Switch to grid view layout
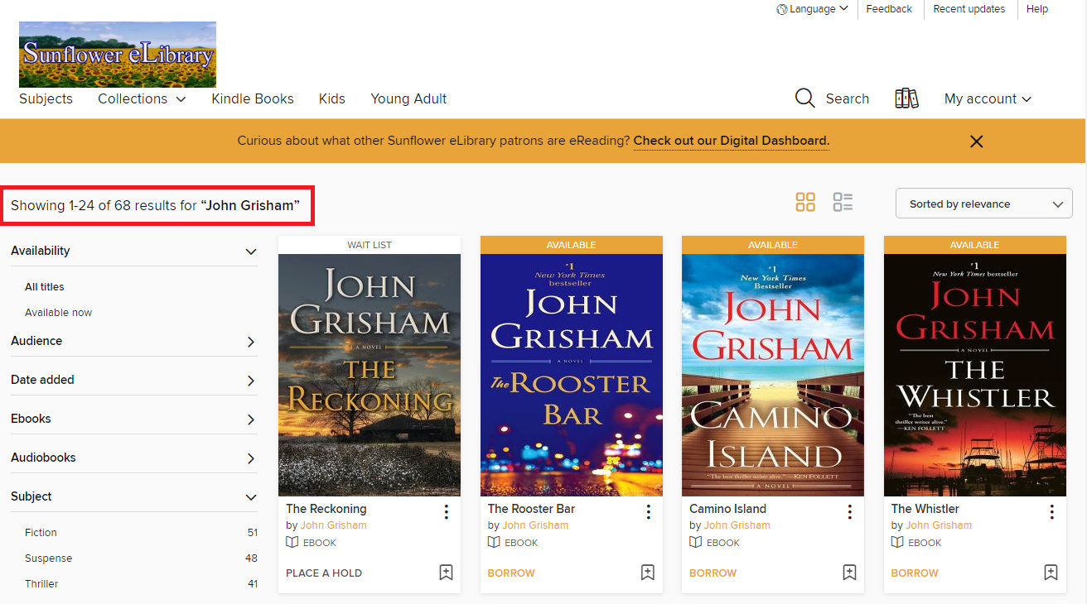This screenshot has width=1087, height=604. (804, 203)
